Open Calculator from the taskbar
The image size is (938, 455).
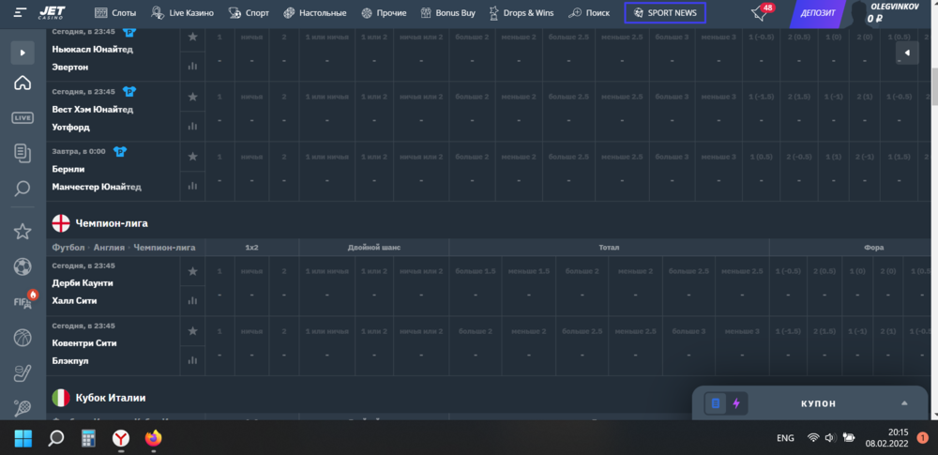(x=88, y=439)
